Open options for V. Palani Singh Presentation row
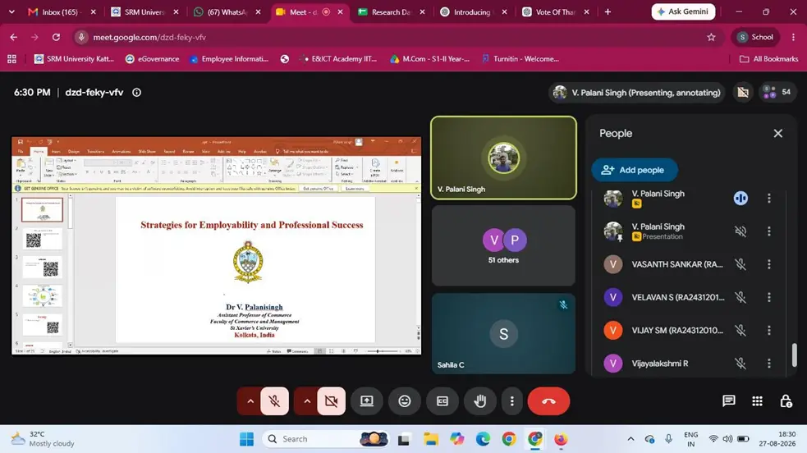 click(x=769, y=231)
